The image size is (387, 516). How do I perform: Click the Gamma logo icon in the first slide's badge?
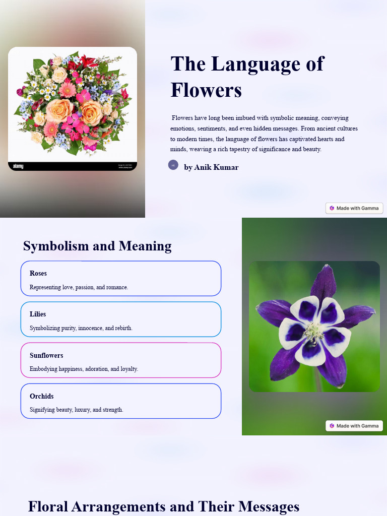click(x=332, y=208)
